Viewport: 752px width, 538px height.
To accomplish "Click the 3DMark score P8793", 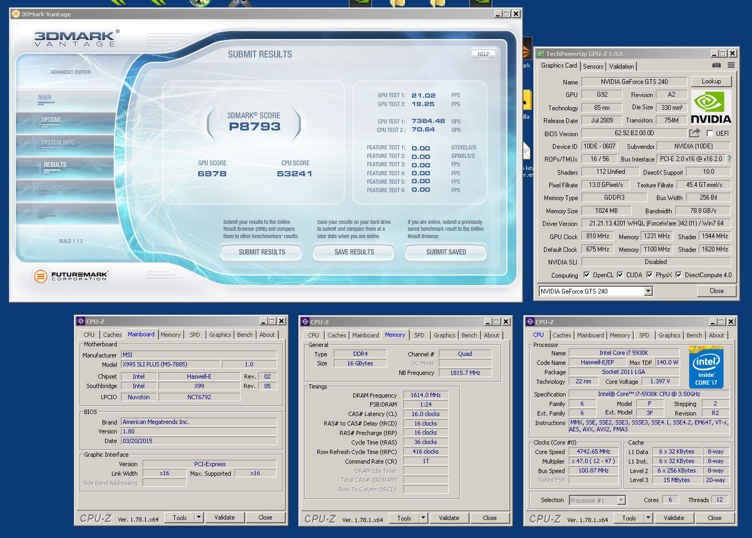I will (255, 127).
